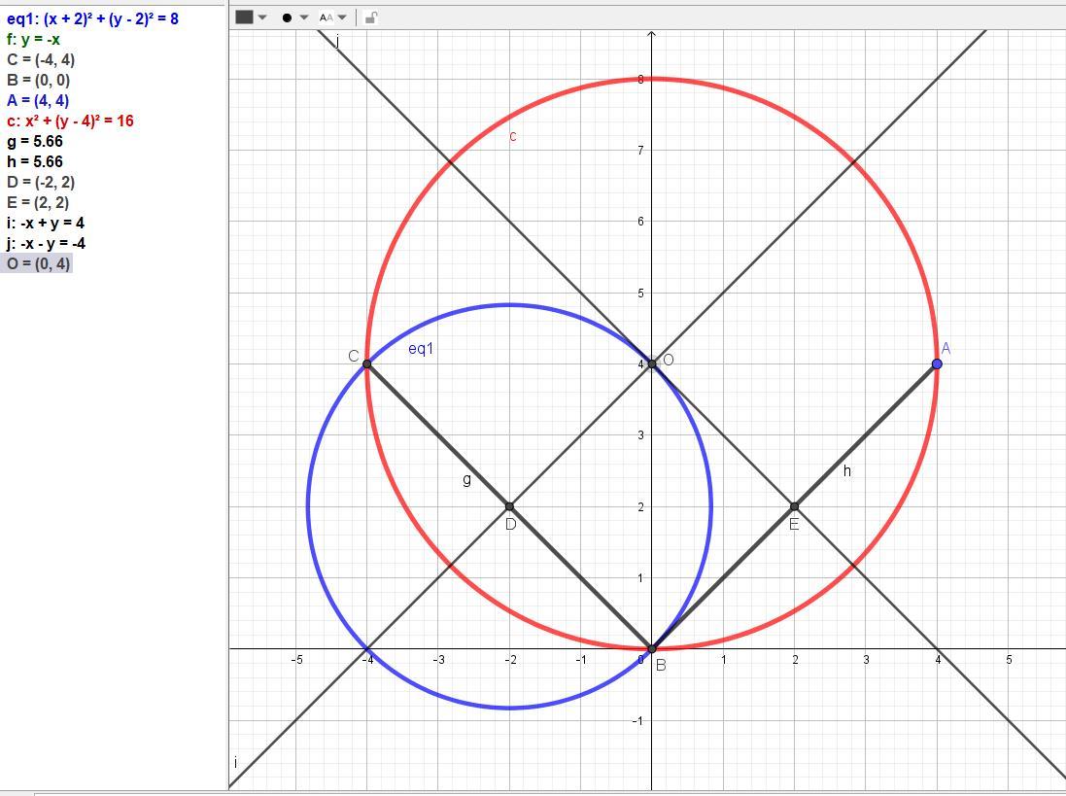Click blue point A on the graph
The image size is (1066, 796).
coord(937,364)
